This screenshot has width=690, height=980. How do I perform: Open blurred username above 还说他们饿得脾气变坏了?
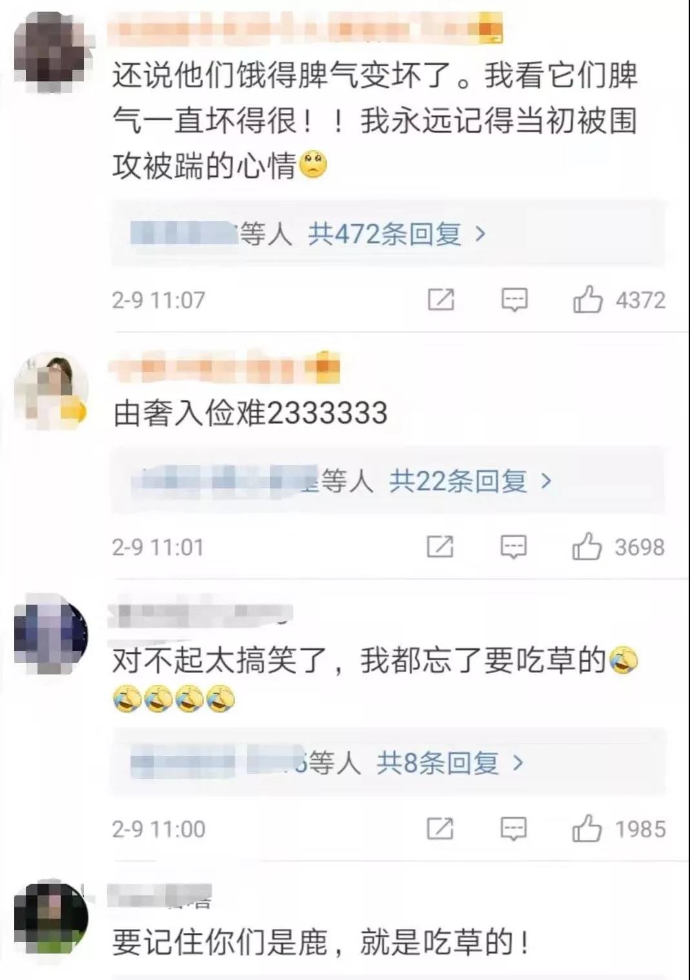pyautogui.click(x=306, y=30)
